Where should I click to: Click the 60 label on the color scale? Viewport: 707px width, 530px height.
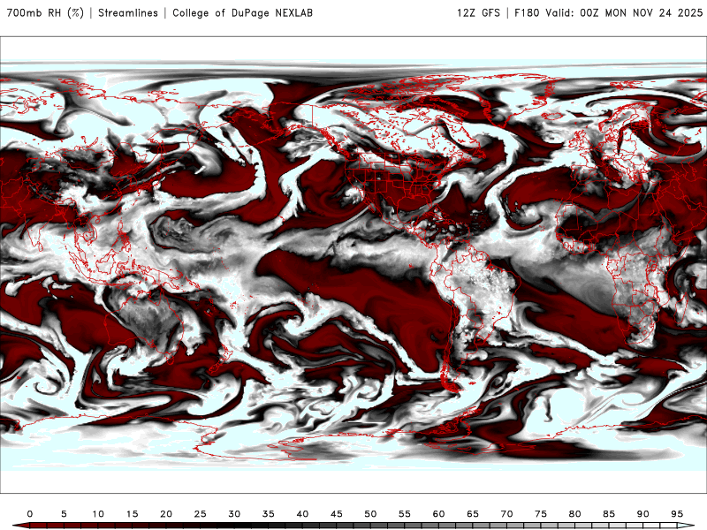pyautogui.click(x=438, y=514)
